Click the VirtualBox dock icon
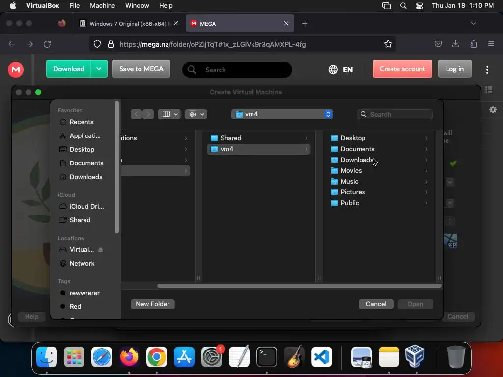The image size is (503, 377). point(415,356)
